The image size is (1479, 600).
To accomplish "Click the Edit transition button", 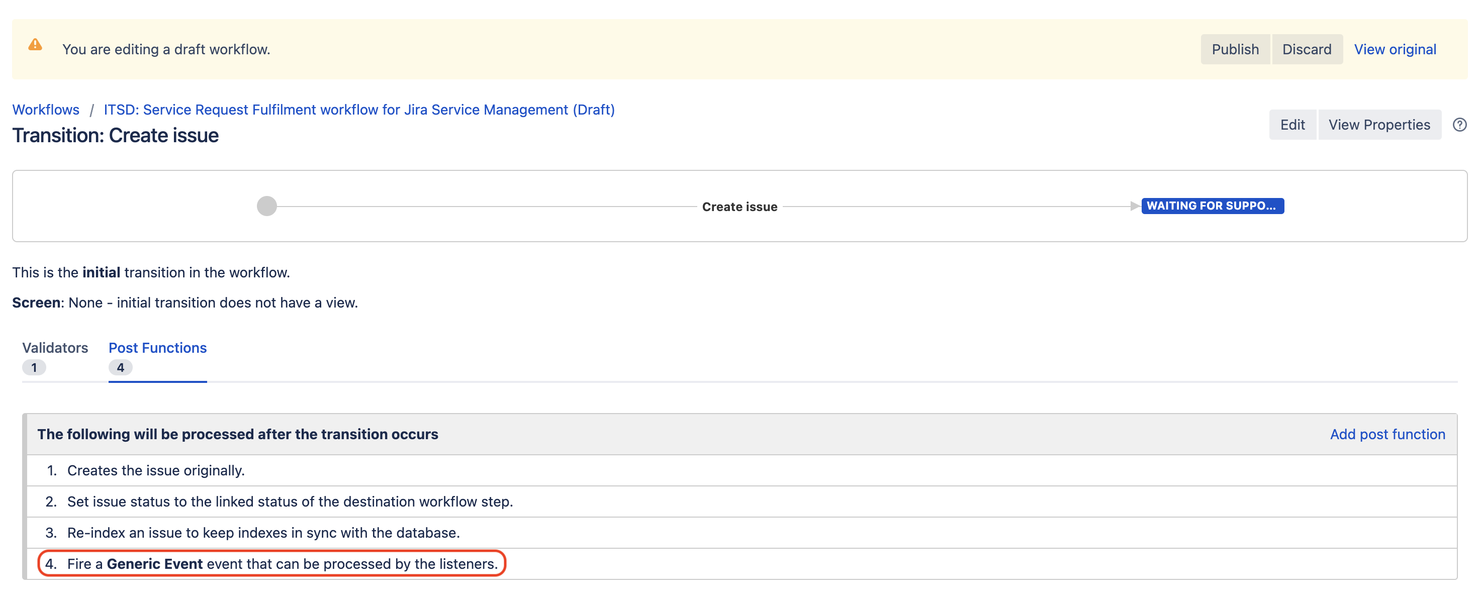I will coord(1292,125).
